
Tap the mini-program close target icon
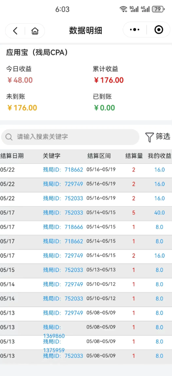pyautogui.click(x=159, y=30)
